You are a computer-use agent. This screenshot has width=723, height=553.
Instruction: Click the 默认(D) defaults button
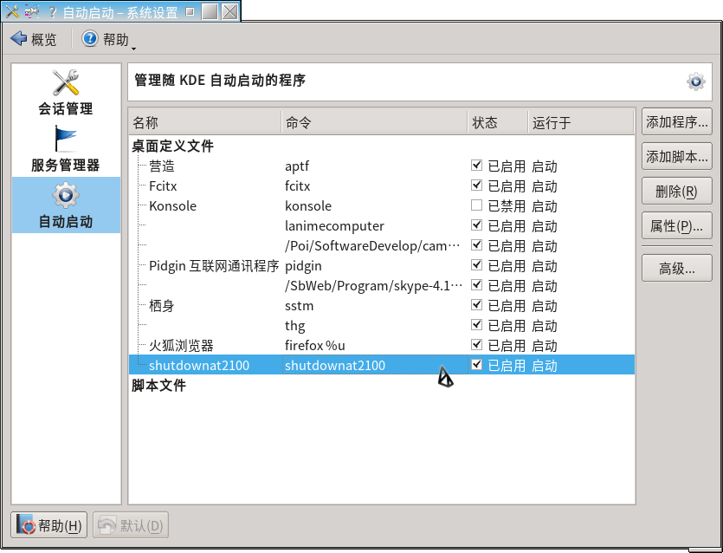click(x=131, y=525)
